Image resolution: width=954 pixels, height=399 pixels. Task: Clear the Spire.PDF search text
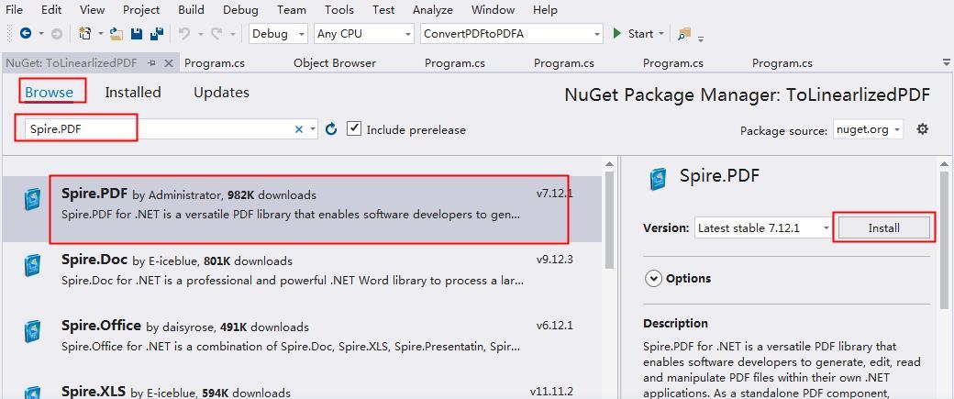click(298, 129)
